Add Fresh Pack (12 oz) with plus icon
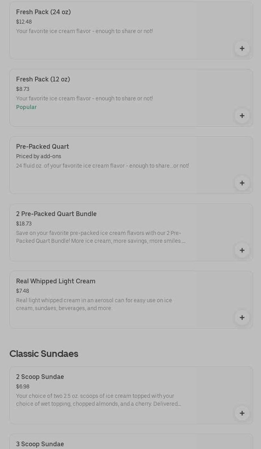This screenshot has width=261, height=449. coord(242,116)
